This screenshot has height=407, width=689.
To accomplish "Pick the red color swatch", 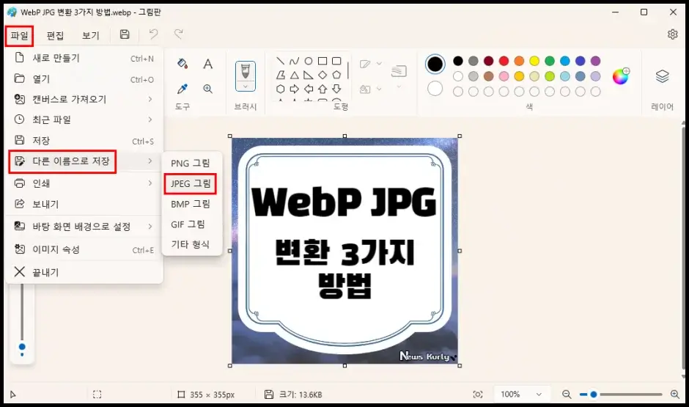I will [x=504, y=61].
